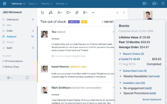Open the Mailboxes menu
The width and height of the screenshot is (167, 104).
(x=18, y=4)
